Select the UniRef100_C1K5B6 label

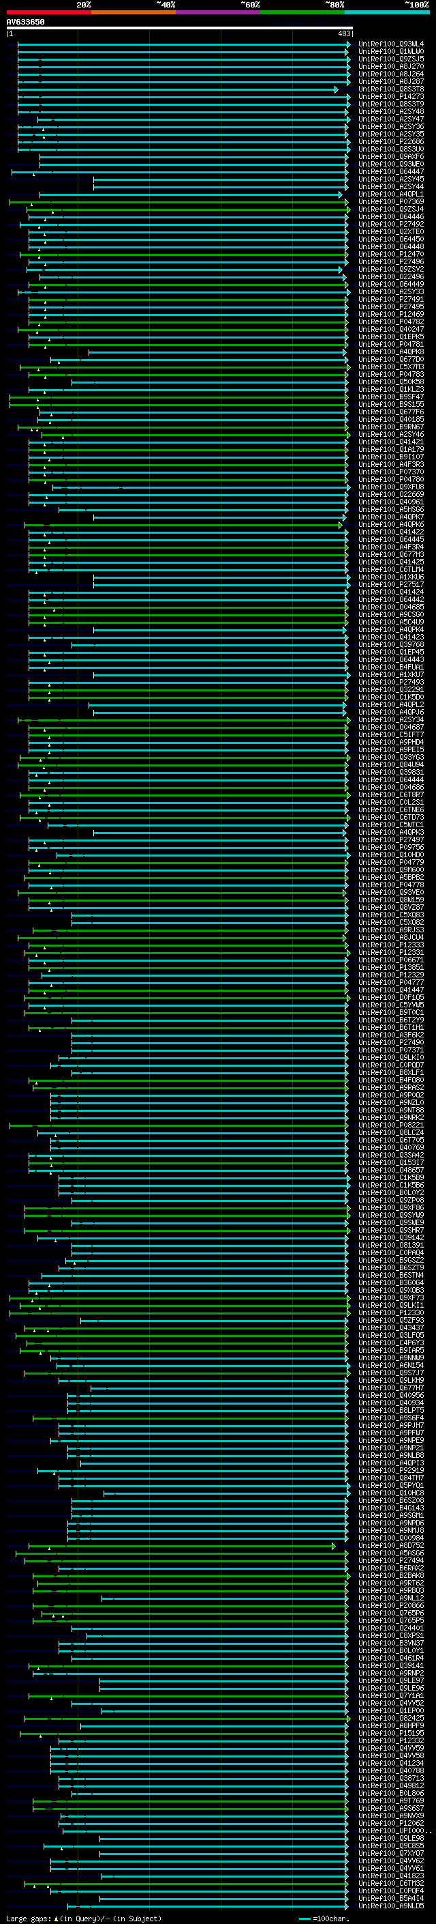pyautogui.click(x=391, y=1185)
